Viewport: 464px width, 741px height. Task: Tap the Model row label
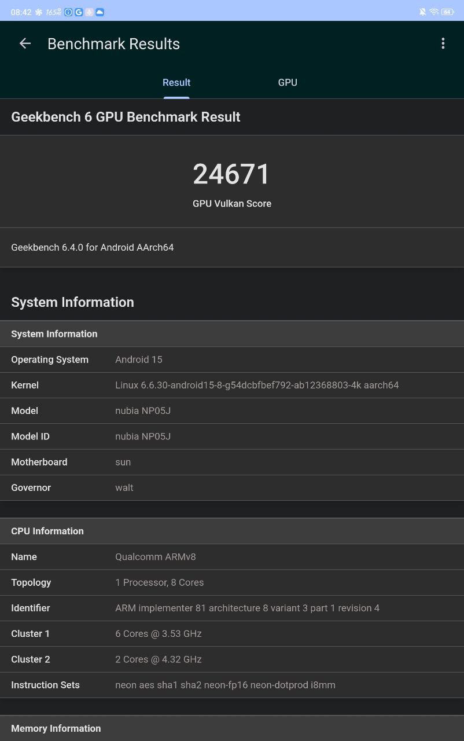coord(24,410)
